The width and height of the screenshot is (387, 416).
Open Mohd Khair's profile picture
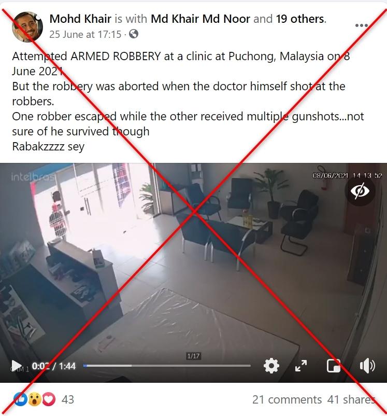(27, 26)
